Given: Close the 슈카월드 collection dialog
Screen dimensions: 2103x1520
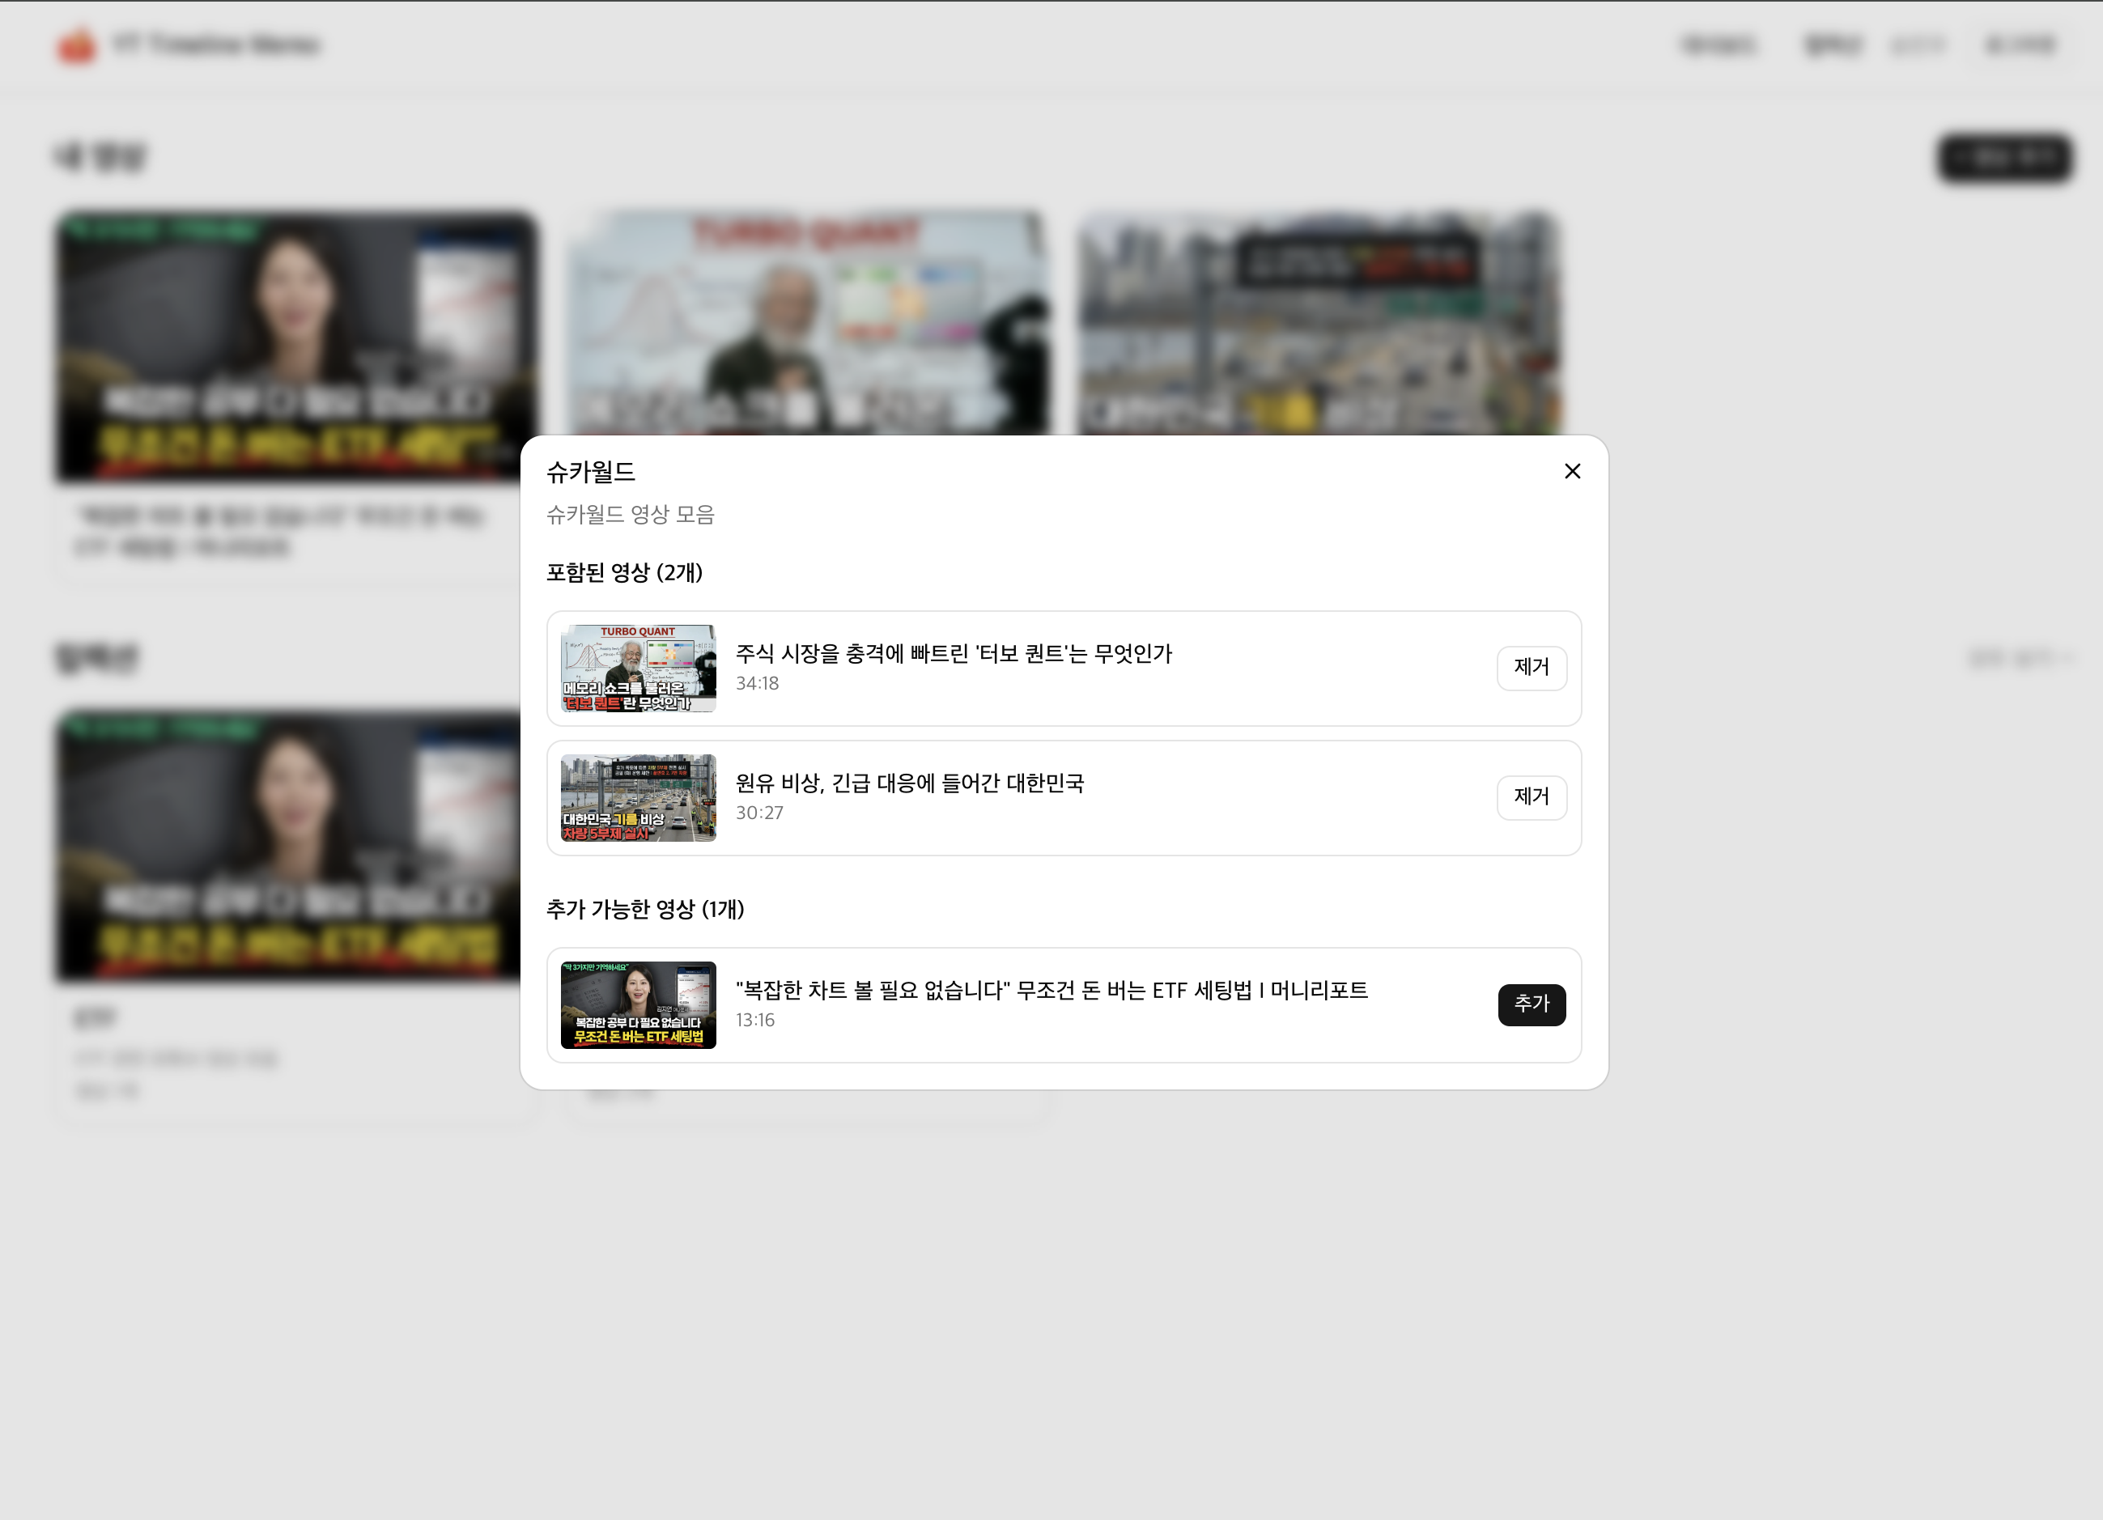Looking at the screenshot, I should [1572, 471].
